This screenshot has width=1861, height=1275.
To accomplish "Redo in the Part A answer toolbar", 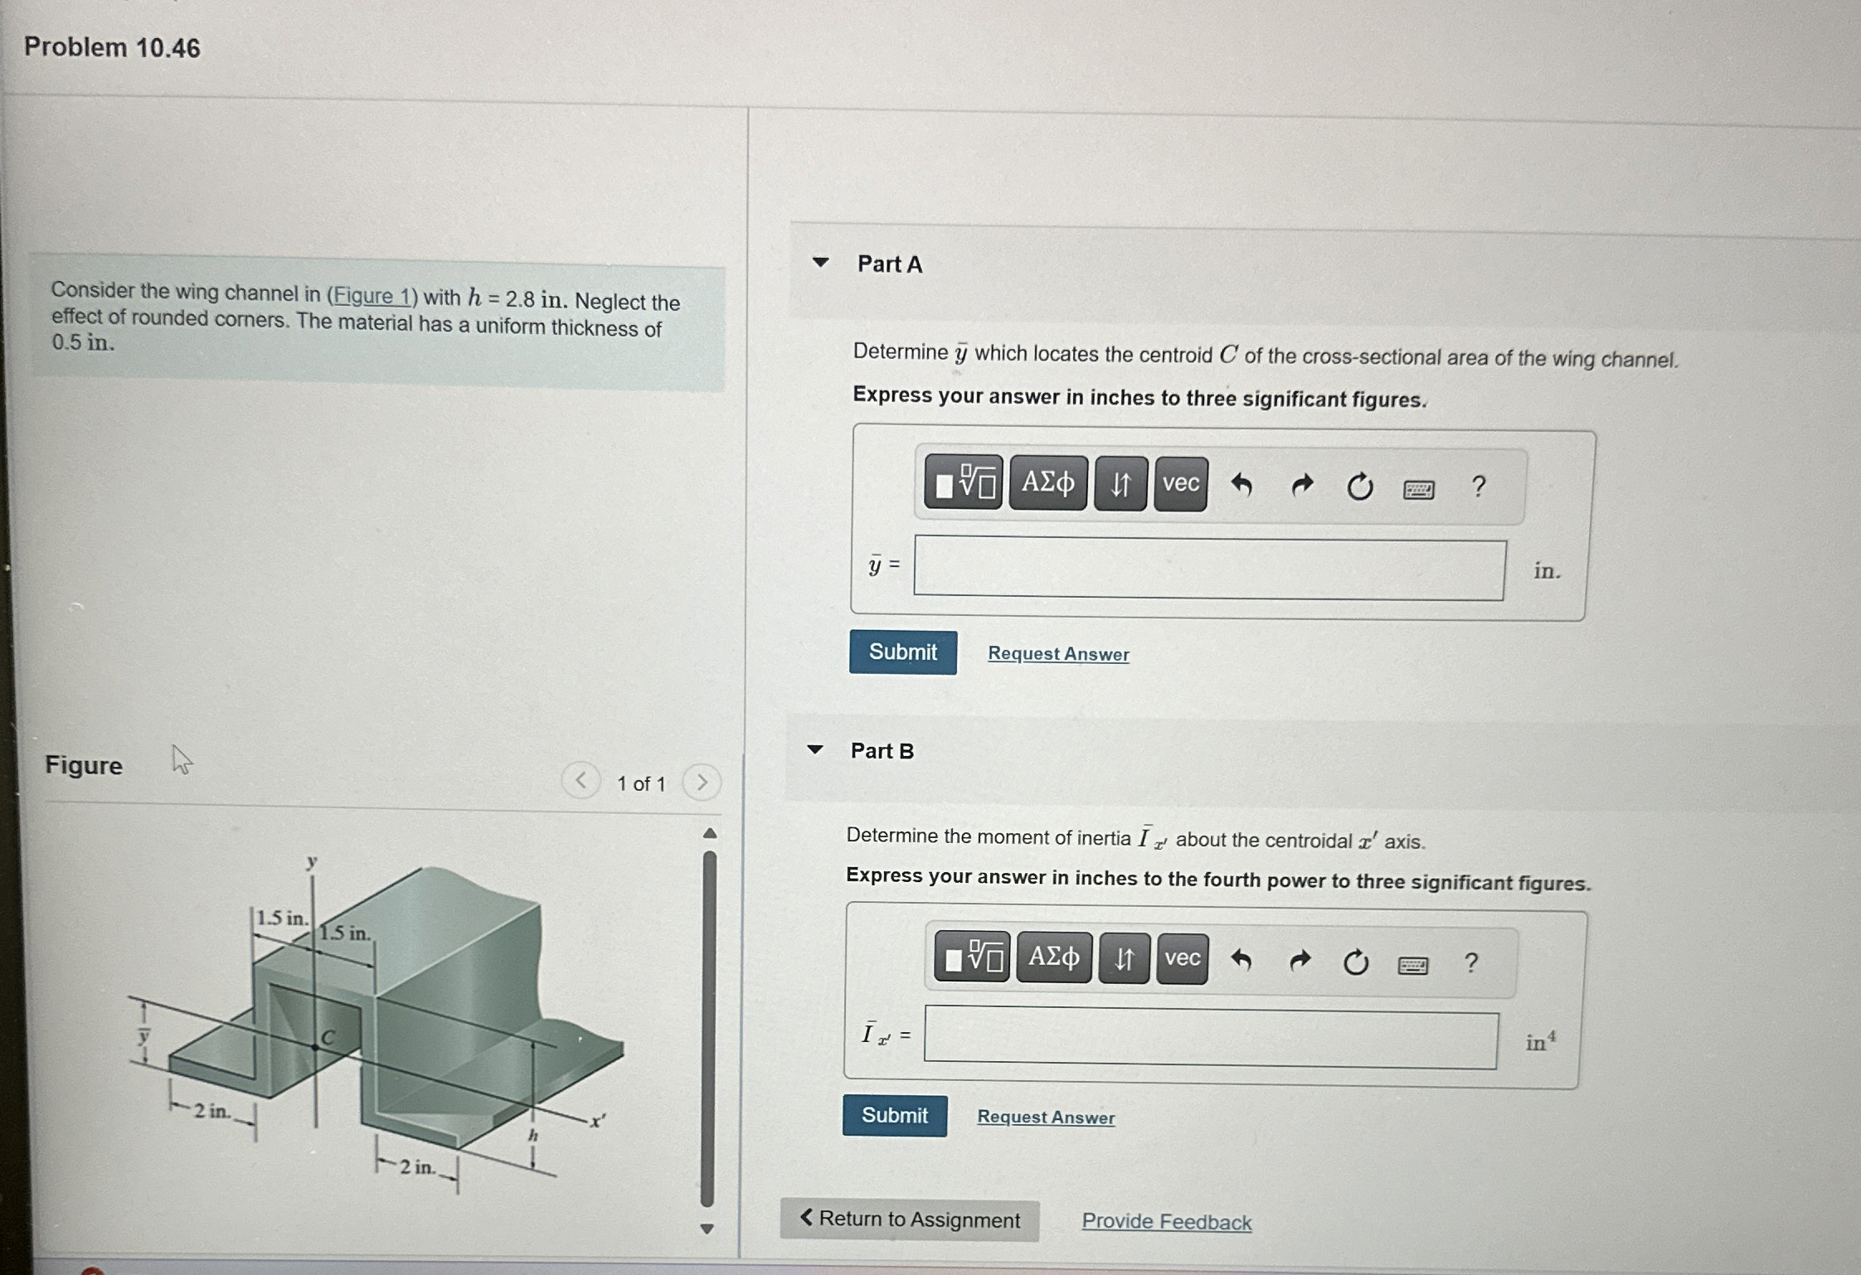I will 1302,486.
